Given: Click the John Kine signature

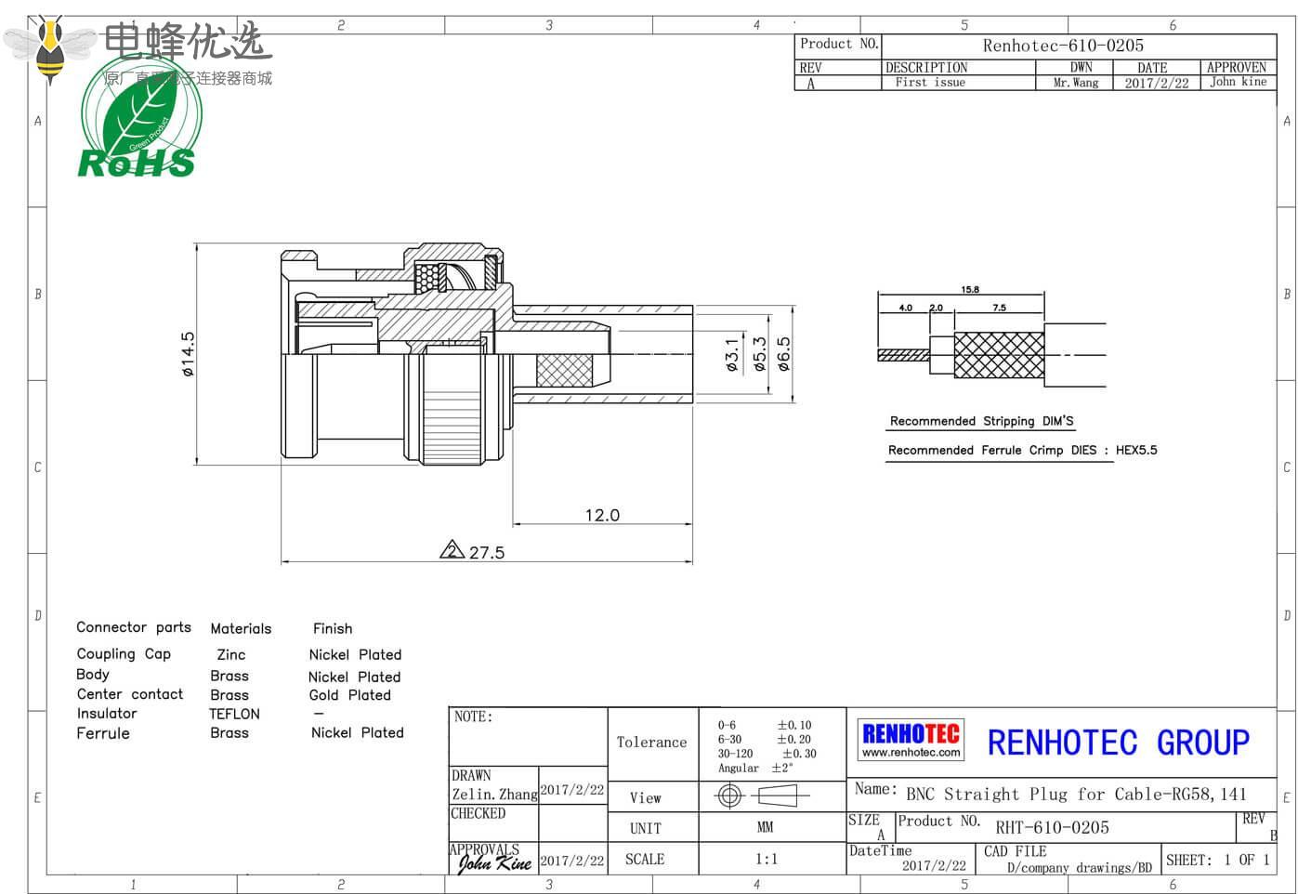Looking at the screenshot, I should coord(494,862).
